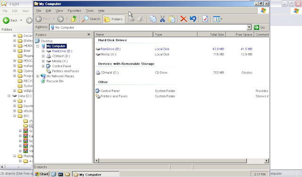This screenshot has height=177, width=302.
Task: Collapse ISO folder in Light window tree
Action: [x=15, y=116]
